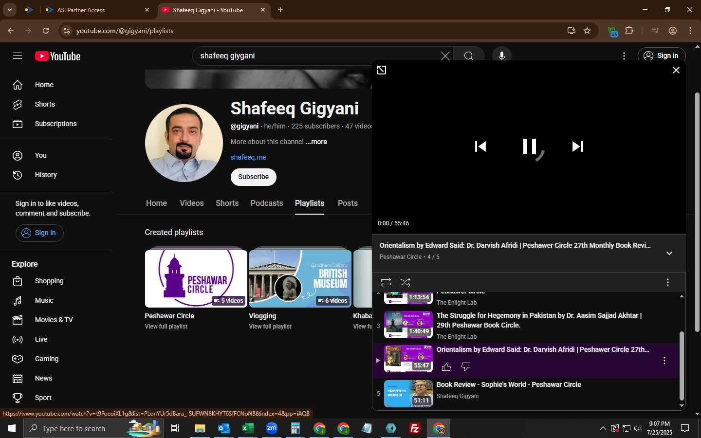This screenshot has width=701, height=438.
Task: View full playlist under Peshawar Circle
Action: click(x=166, y=327)
